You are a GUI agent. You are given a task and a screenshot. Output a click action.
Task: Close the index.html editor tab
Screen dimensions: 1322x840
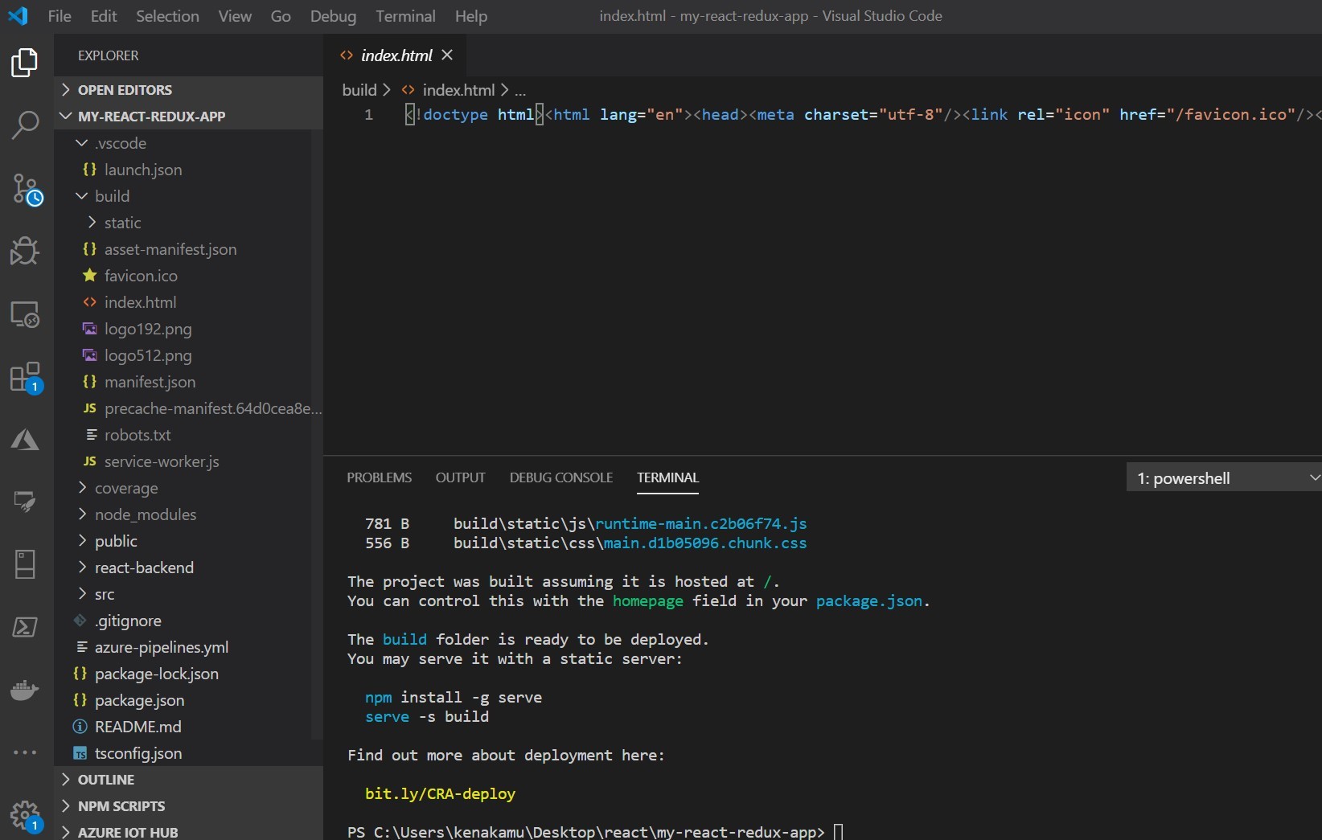click(448, 55)
